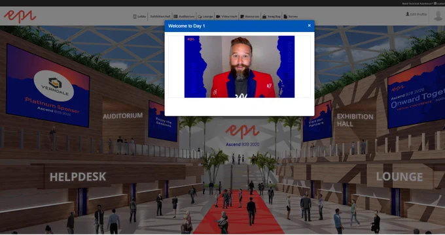Click the Onward Together conference banner

416,92
